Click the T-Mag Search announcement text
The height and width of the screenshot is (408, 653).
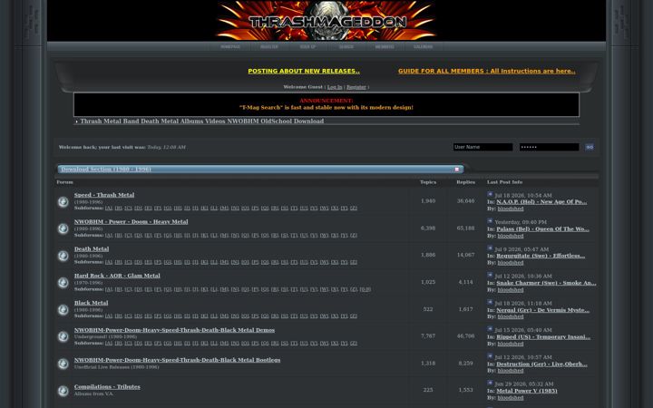click(x=326, y=107)
